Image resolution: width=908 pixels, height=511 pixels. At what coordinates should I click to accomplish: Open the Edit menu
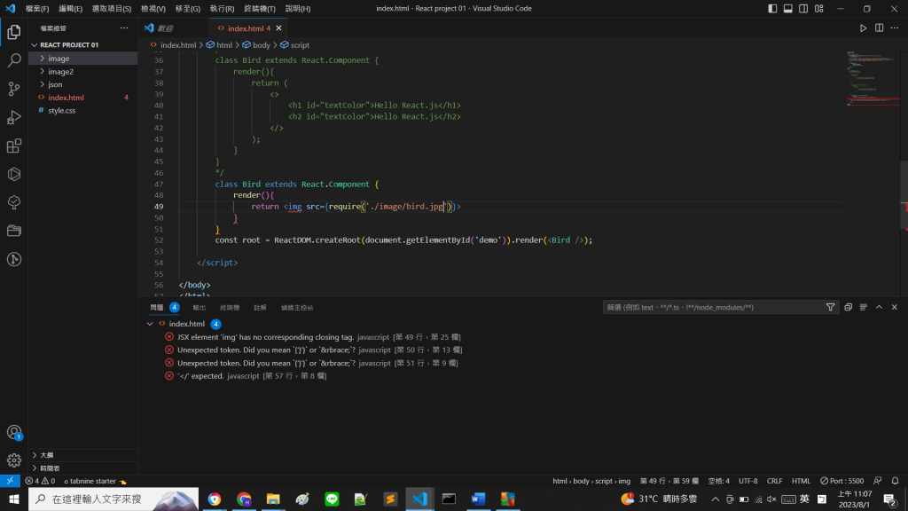point(71,9)
